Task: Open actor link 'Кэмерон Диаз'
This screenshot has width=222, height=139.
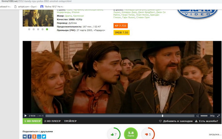Action: pos(129,12)
